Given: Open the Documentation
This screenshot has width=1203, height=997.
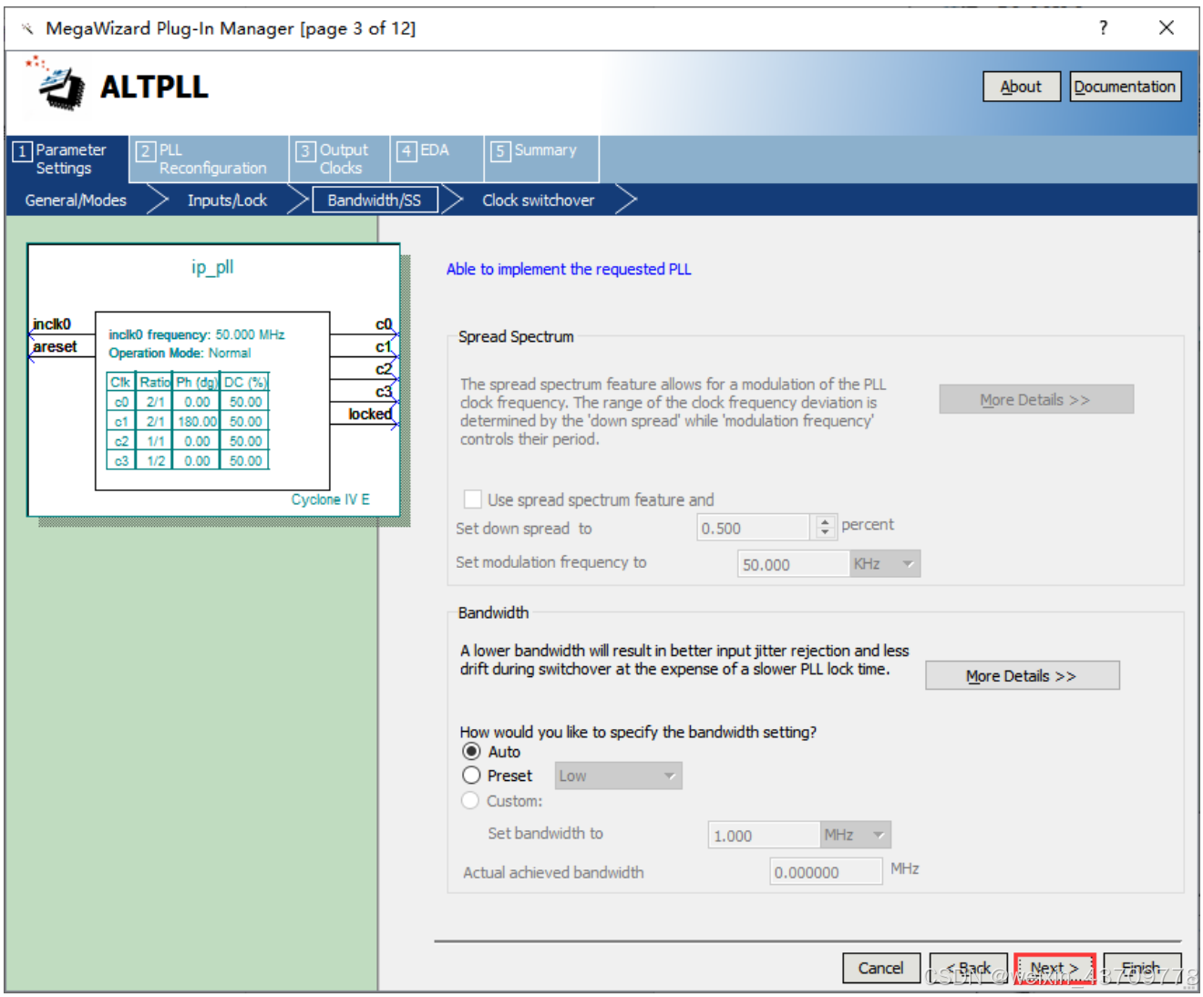Looking at the screenshot, I should tap(1125, 87).
